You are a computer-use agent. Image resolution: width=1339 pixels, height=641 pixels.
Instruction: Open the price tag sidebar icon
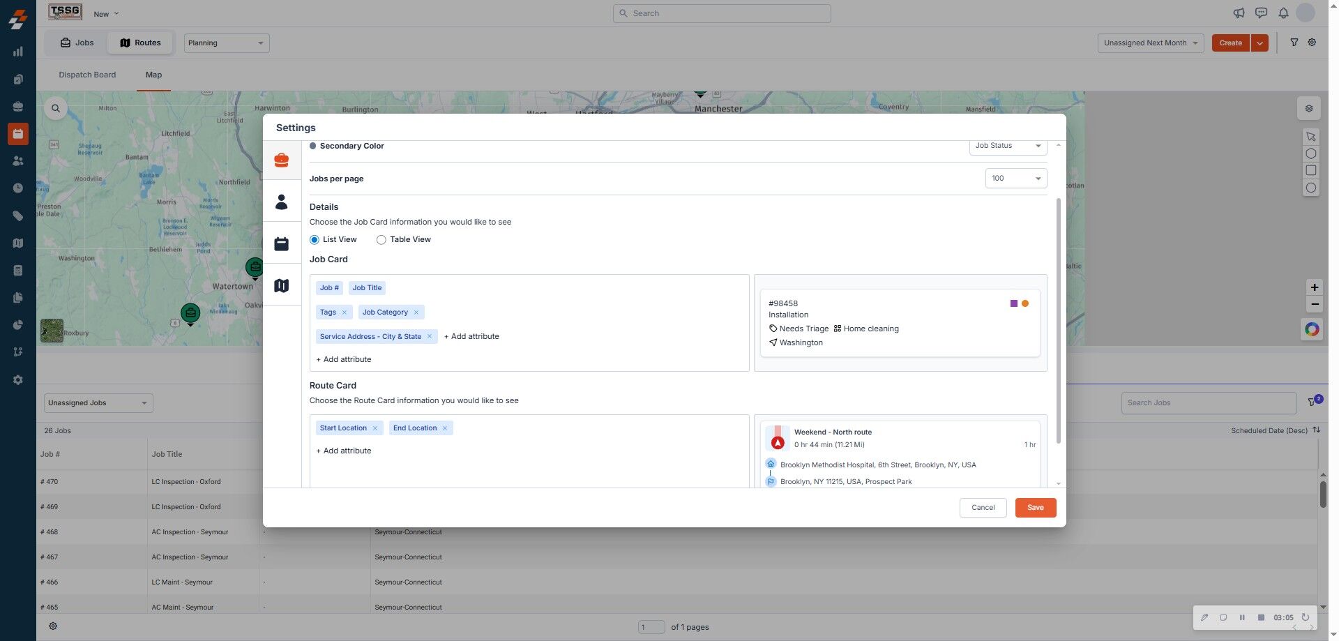(x=18, y=216)
